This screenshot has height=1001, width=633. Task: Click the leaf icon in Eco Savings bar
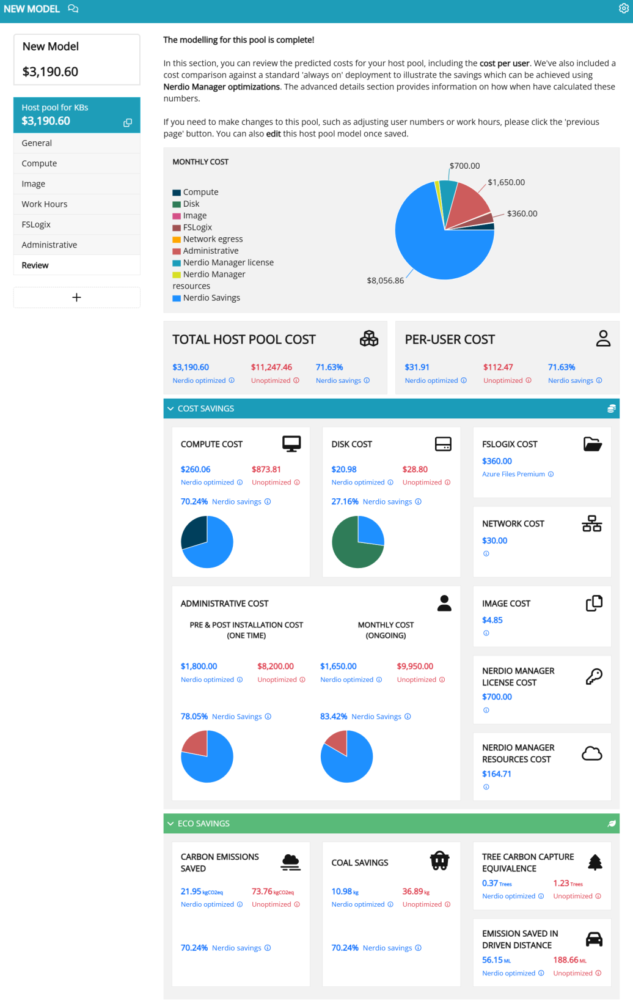(612, 824)
